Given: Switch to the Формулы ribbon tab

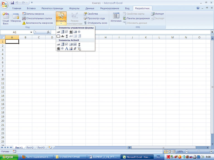Looking at the screenshot, I should [74, 8].
